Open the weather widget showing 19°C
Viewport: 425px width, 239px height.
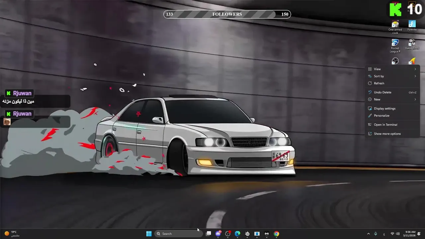[12, 234]
